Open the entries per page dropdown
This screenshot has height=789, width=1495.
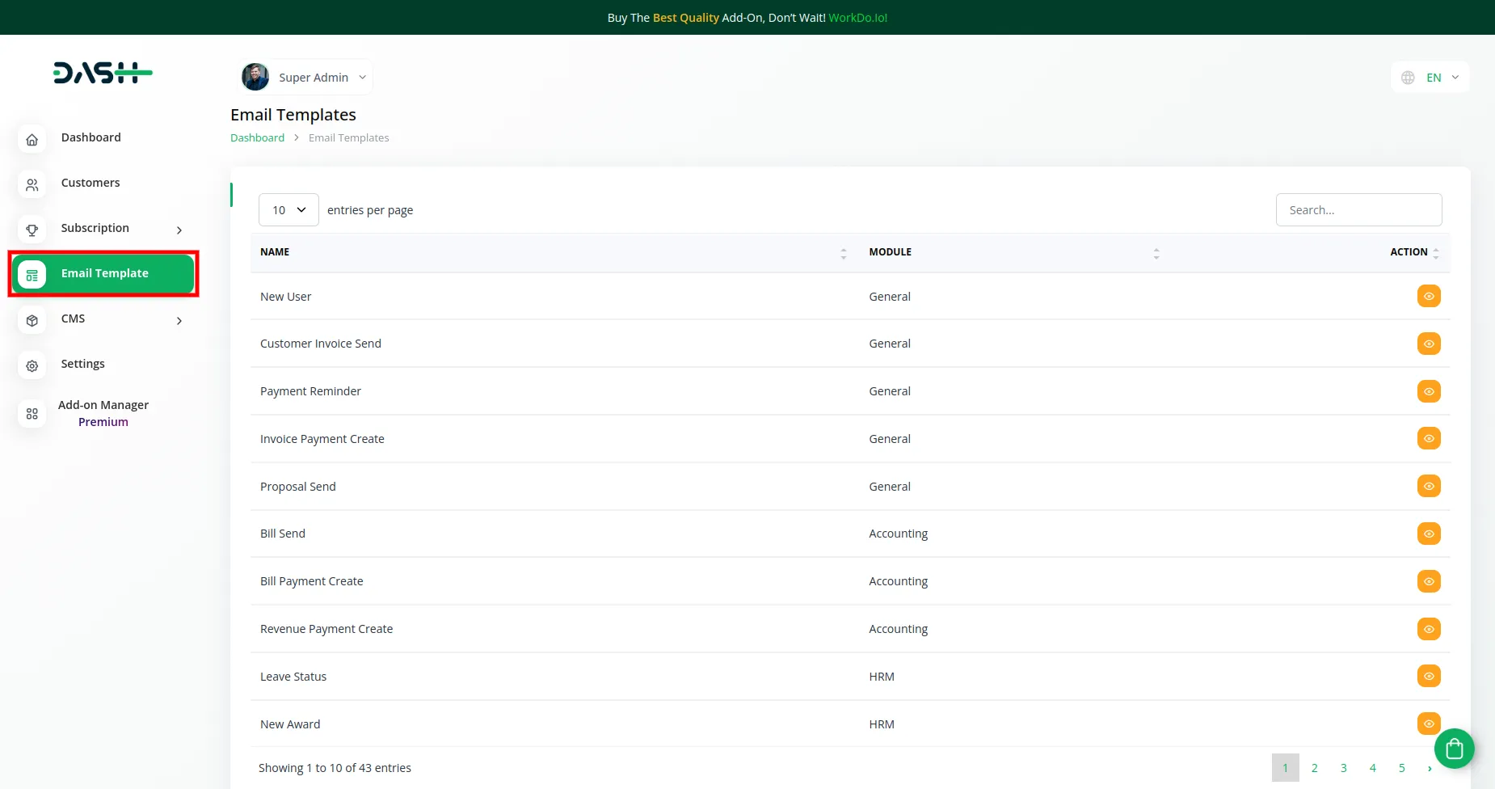click(x=288, y=210)
